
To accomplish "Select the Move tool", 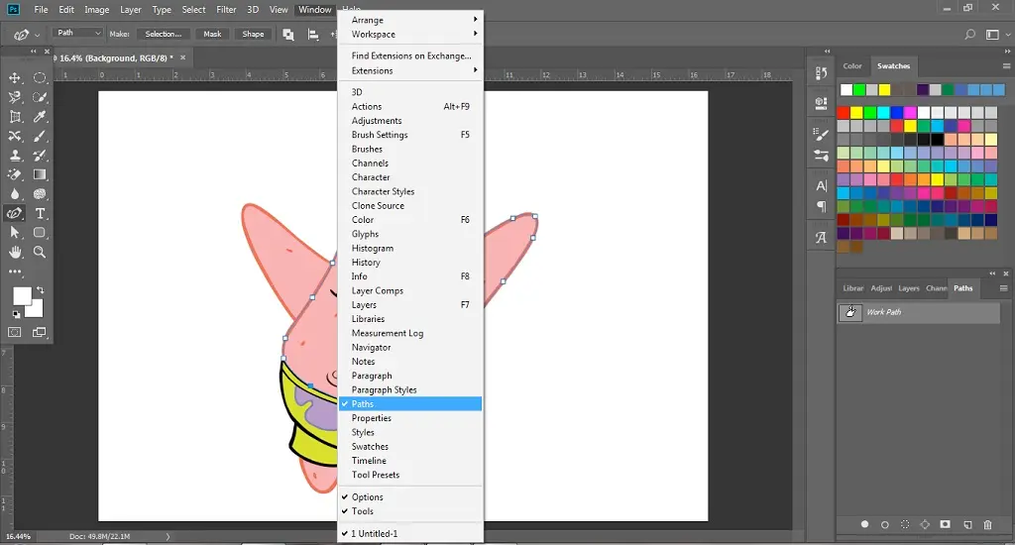I will [15, 78].
